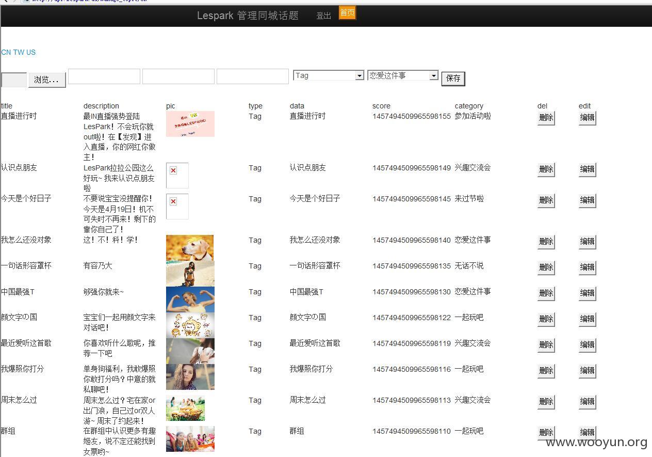Click score 1457494509965598110
The image size is (652, 457).
point(412,431)
